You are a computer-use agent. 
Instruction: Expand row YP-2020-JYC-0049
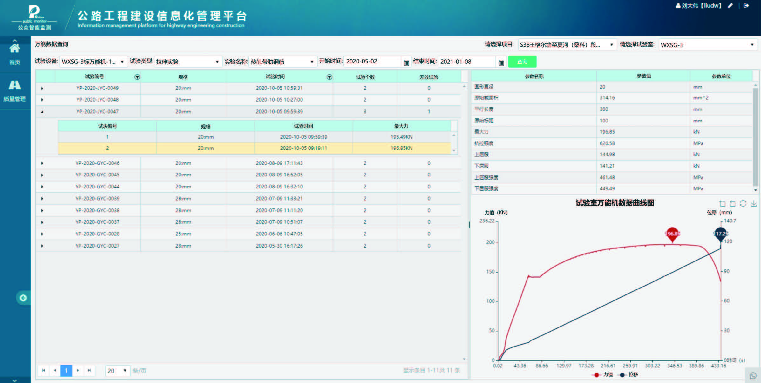(42, 88)
